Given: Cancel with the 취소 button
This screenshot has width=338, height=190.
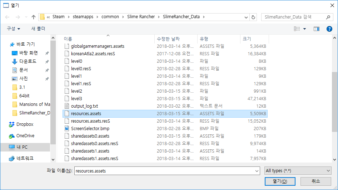Looking at the screenshot, I should tap(316, 181).
